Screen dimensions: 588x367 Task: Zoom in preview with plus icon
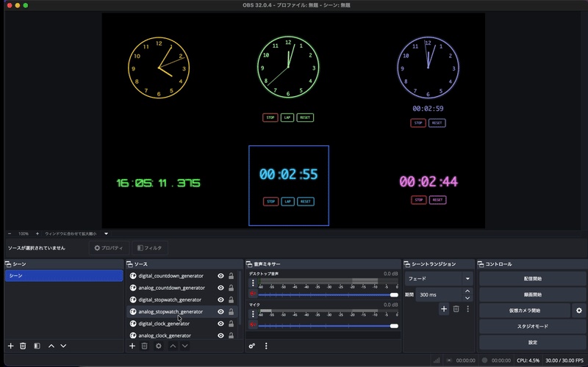[x=37, y=233]
